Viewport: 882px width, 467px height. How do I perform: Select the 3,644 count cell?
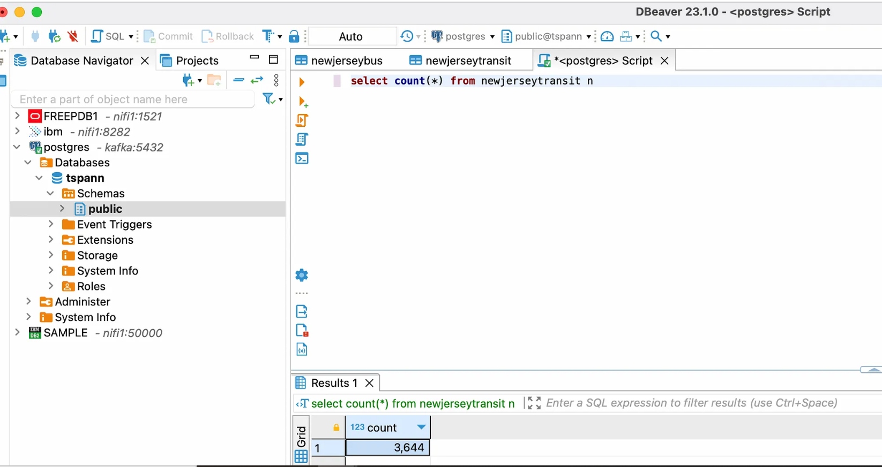(x=387, y=448)
